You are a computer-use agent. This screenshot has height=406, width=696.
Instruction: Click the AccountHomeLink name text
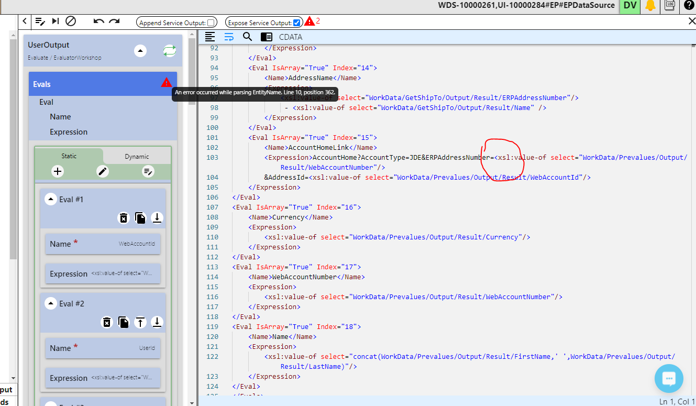(x=318, y=148)
